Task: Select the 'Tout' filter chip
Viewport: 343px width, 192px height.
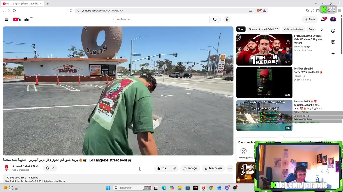Action: [241, 29]
